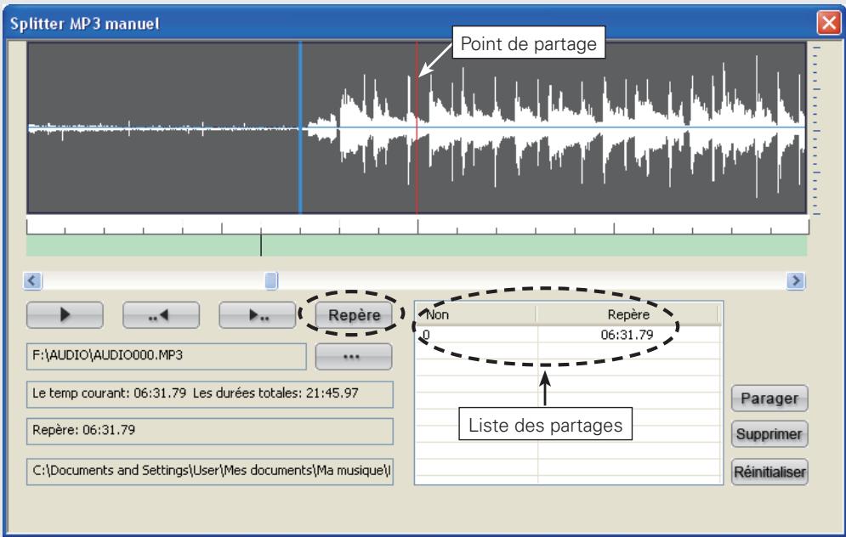846x537 pixels.
Task: Click the play button
Action: (65, 315)
